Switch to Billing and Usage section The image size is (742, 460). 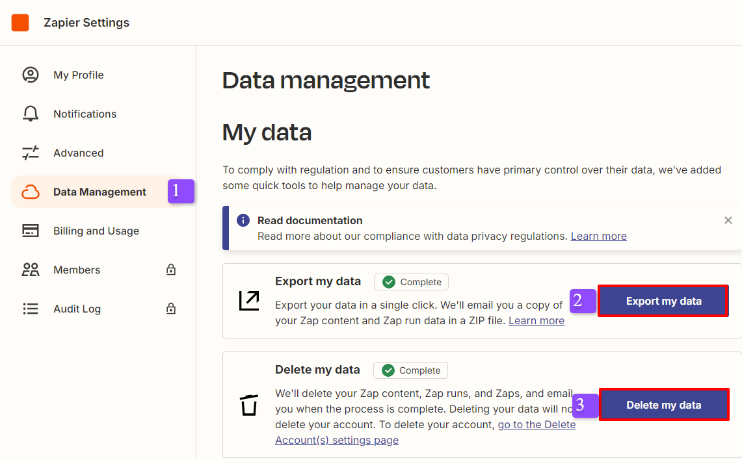(96, 231)
